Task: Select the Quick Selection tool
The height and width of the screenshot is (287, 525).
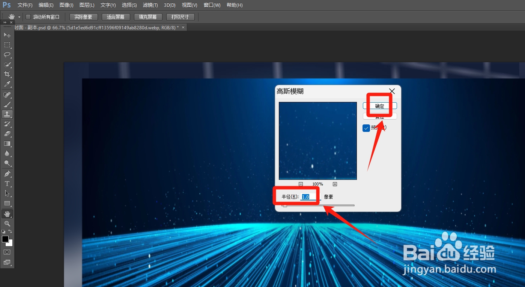Action: pyautogui.click(x=7, y=64)
